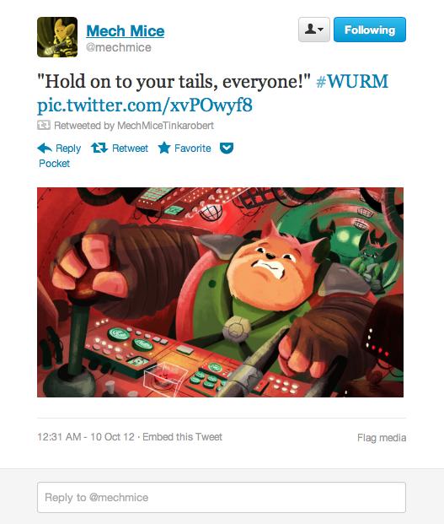Click the Pocket save icon
The width and height of the screenshot is (444, 524).
[227, 148]
